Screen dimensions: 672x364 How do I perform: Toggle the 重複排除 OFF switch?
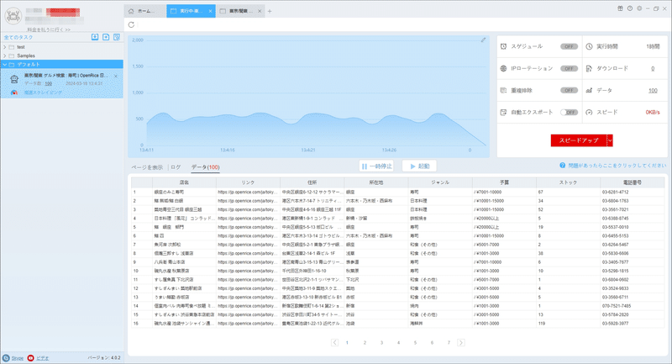pyautogui.click(x=570, y=91)
